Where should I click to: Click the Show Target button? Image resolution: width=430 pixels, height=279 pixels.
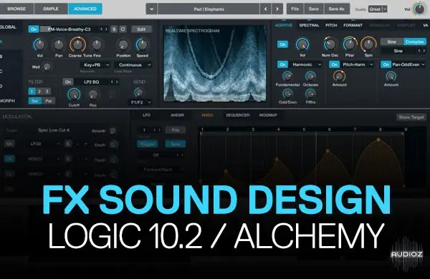(x=411, y=117)
